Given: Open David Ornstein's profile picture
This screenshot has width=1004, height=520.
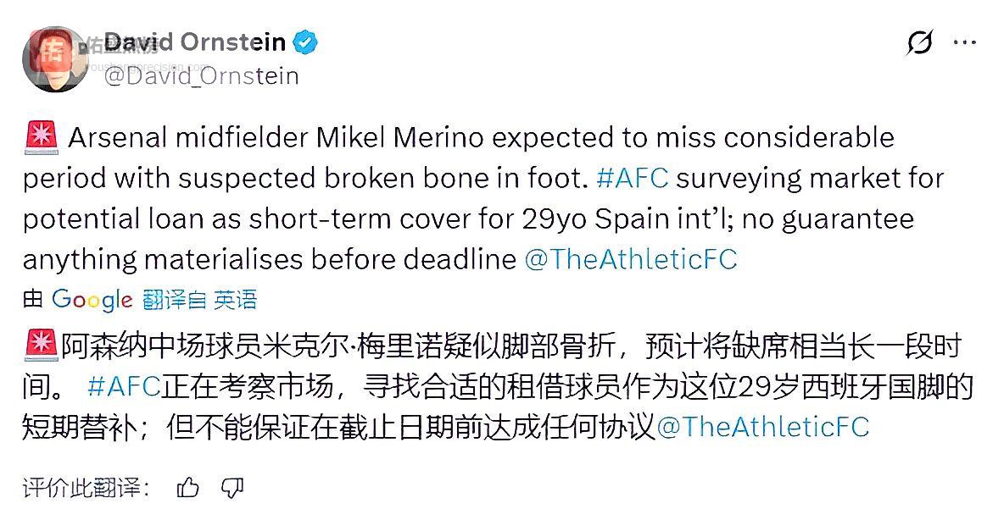Looking at the screenshot, I should coord(54,58).
